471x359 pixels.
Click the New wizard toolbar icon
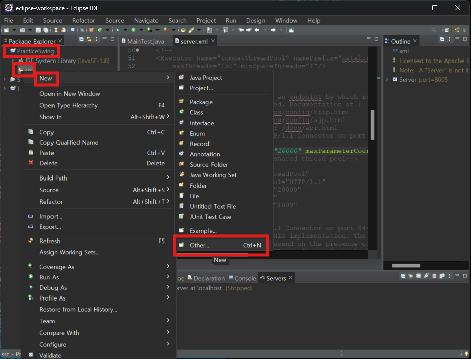6,30
